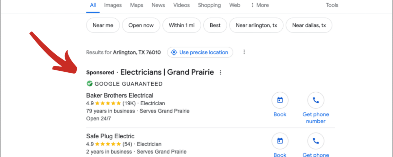Screen dimensions: 393x157
Task: Expand the More search options menu
Action: pyautogui.click(x=259, y=5)
